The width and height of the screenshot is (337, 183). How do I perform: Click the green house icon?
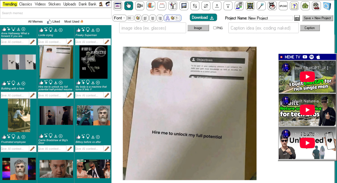(x=305, y=6)
